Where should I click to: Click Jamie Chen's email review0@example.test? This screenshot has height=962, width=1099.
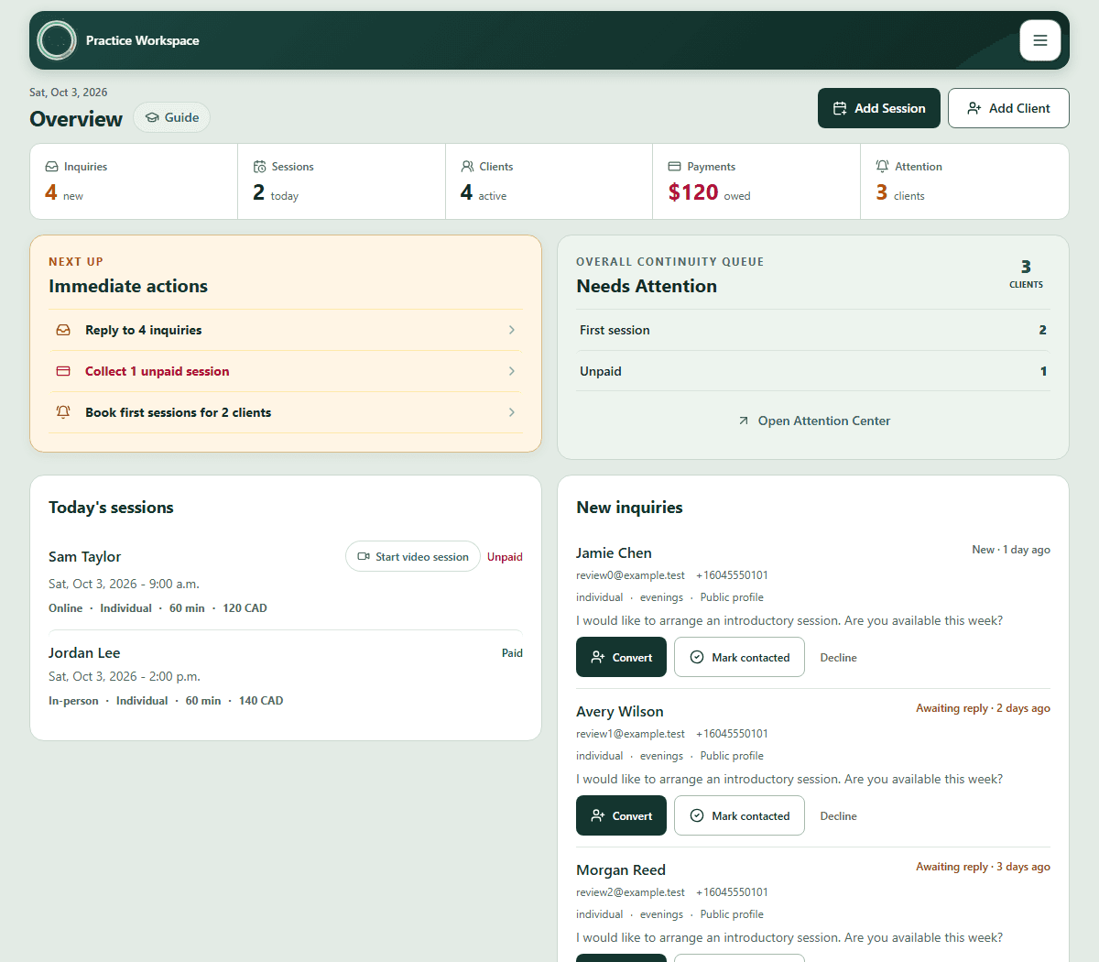tap(630, 575)
